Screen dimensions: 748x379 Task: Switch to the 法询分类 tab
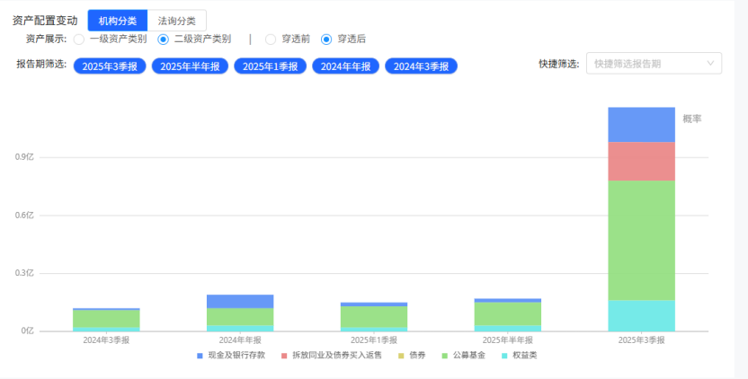pos(176,21)
